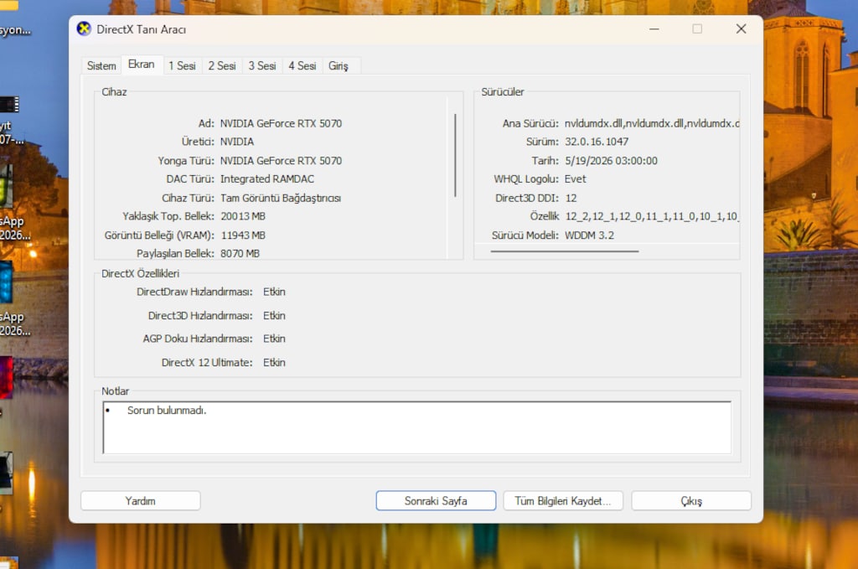The image size is (858, 569).
Task: Click the Sorun bulunmadı note text
Action: [x=167, y=411]
